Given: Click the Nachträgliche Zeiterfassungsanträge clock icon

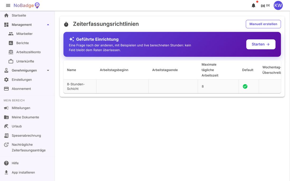Looking at the screenshot, I should [x=6, y=145].
